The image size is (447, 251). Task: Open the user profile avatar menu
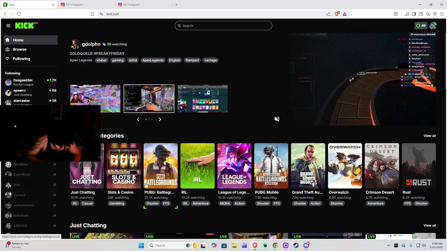coord(433,25)
